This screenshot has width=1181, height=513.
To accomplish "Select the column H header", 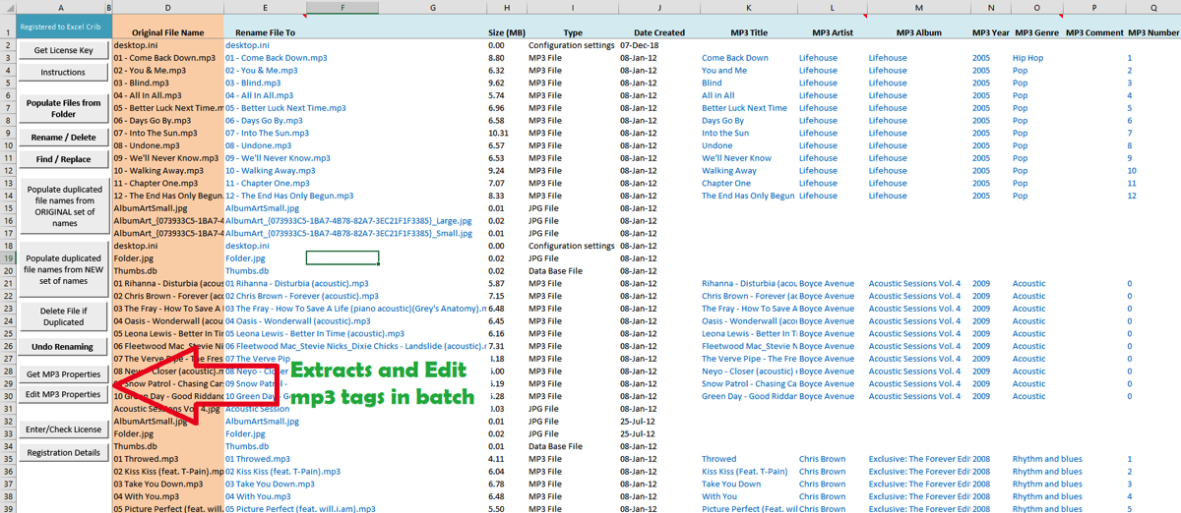I will click(x=507, y=7).
